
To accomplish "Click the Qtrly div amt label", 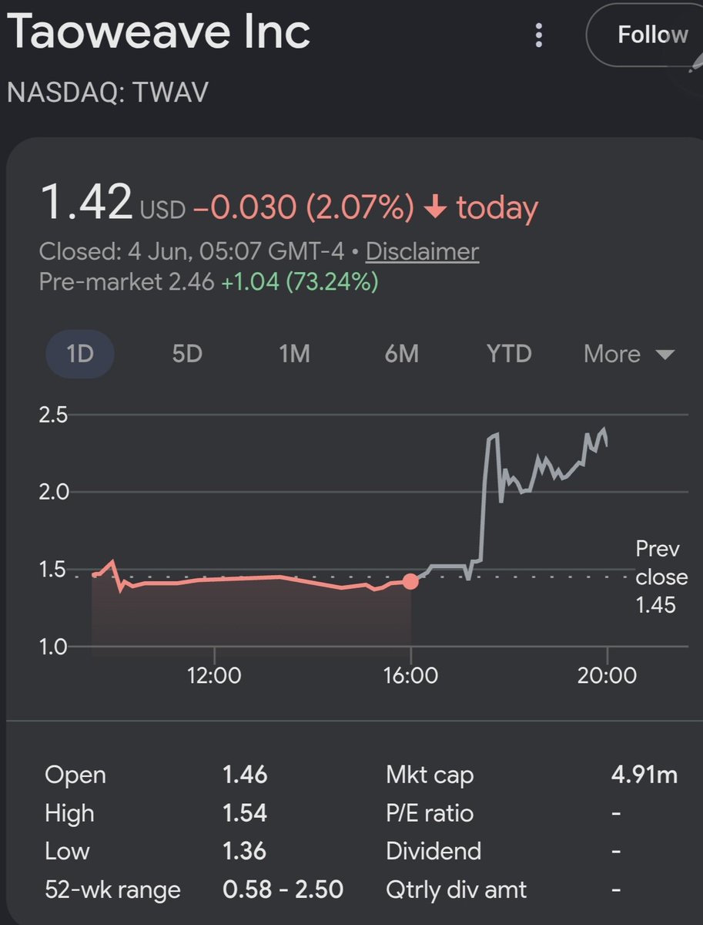I will coord(457,890).
